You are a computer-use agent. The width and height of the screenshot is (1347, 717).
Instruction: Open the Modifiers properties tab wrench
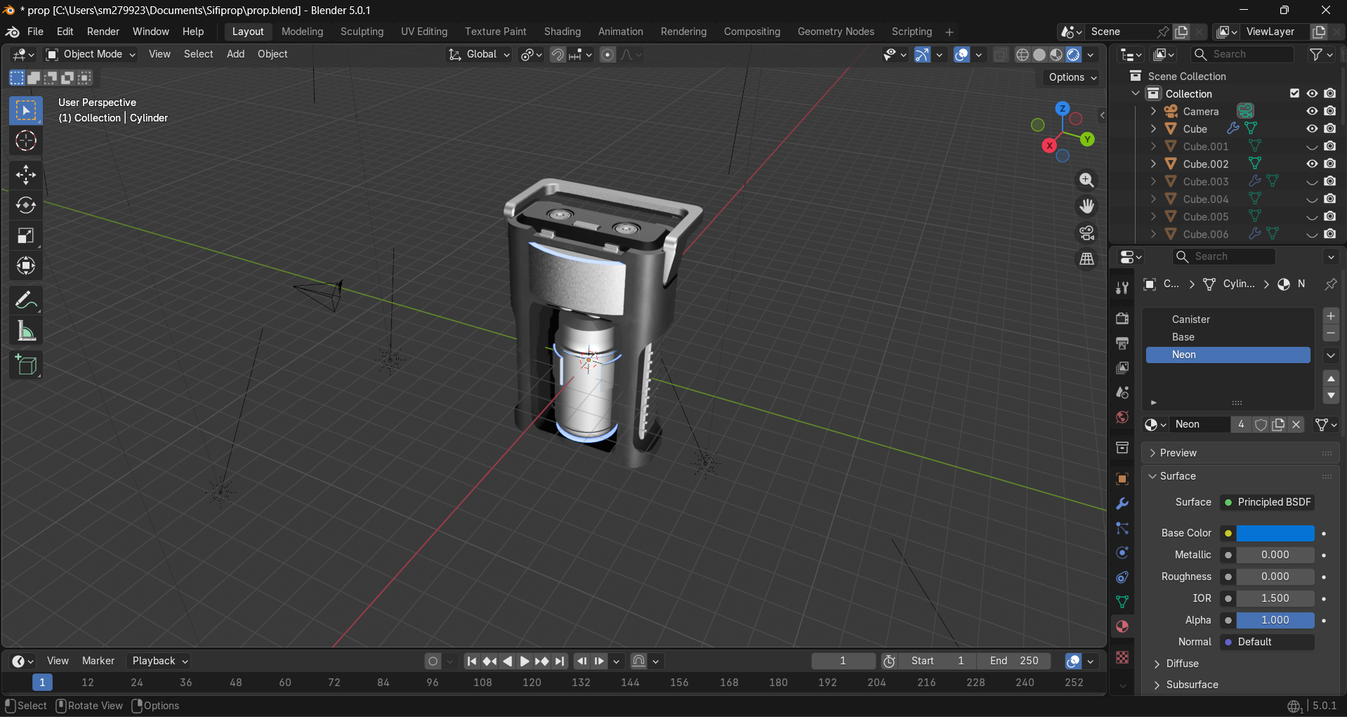(x=1122, y=504)
